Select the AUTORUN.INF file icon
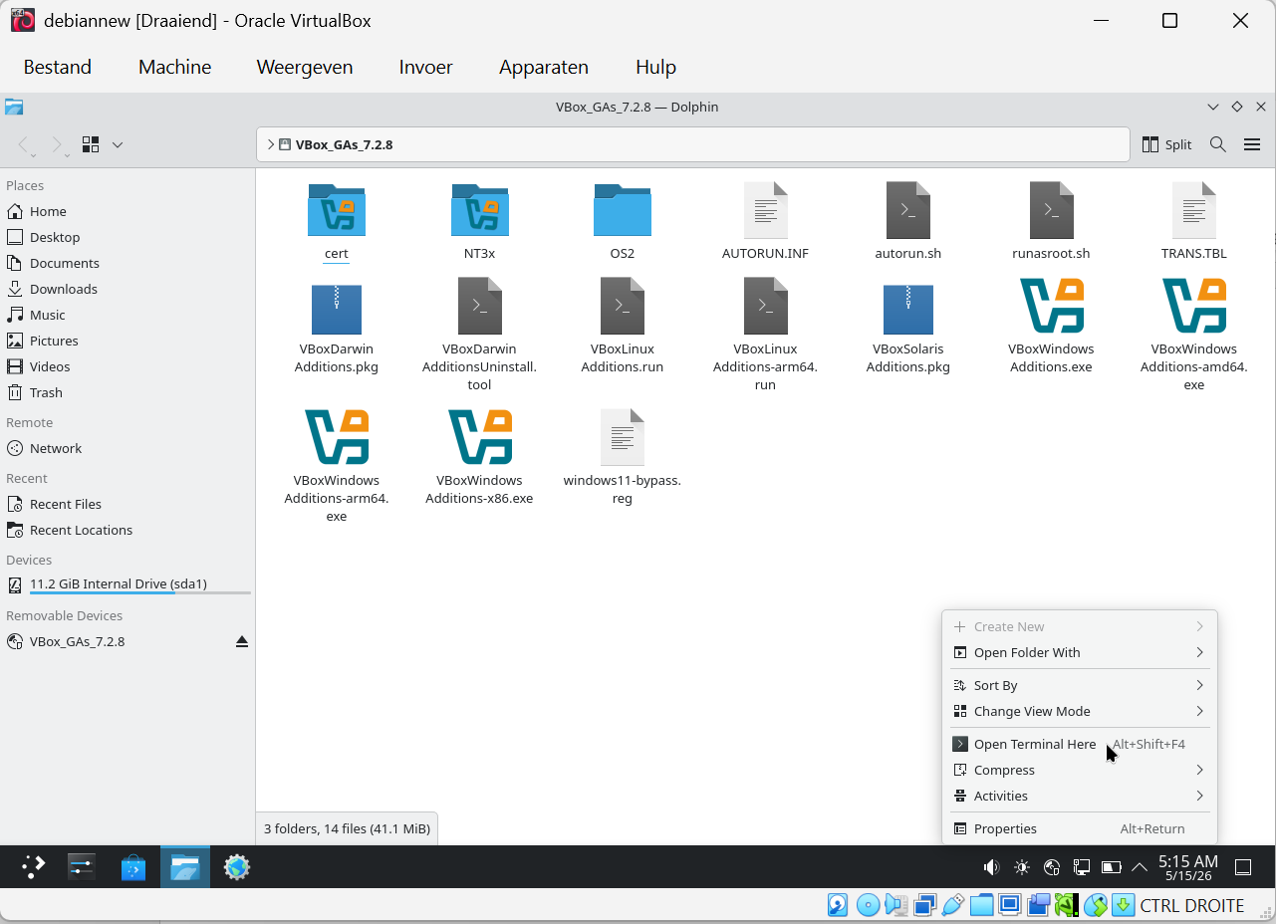The height and width of the screenshot is (924, 1276). click(x=765, y=210)
